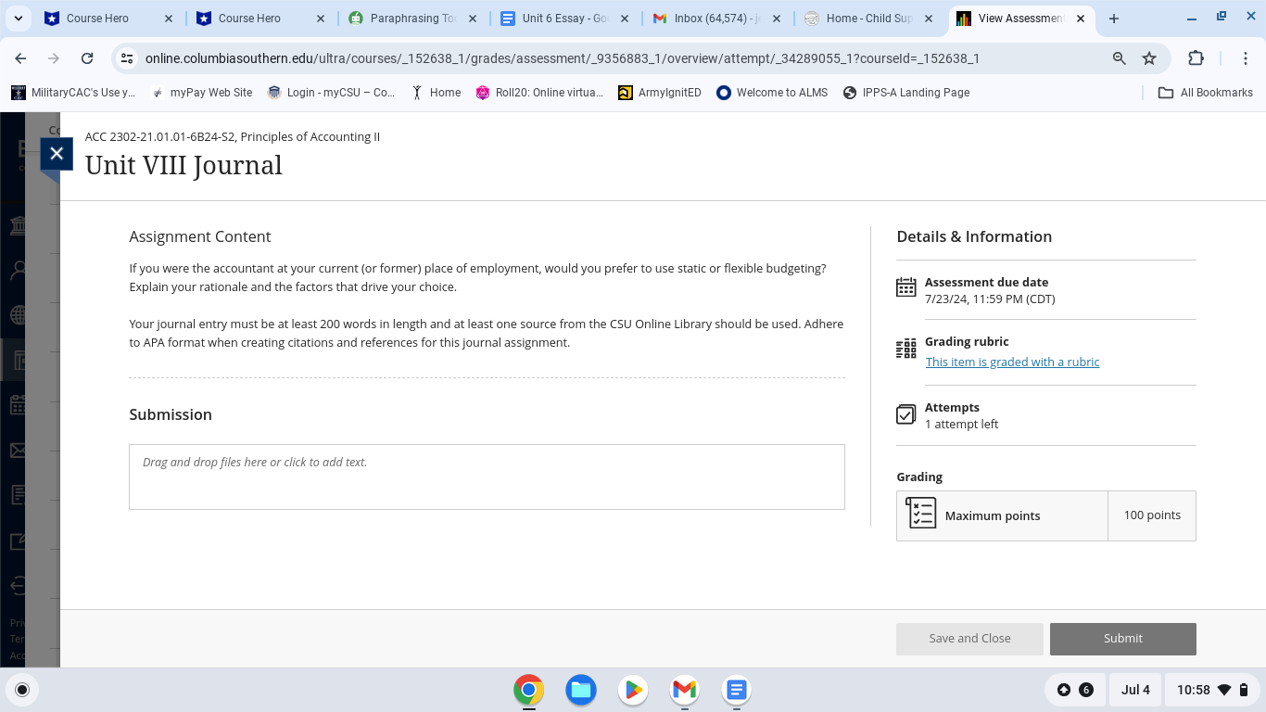Open Google Docs from the shelf
The width and height of the screenshot is (1266, 712).
pos(737,690)
